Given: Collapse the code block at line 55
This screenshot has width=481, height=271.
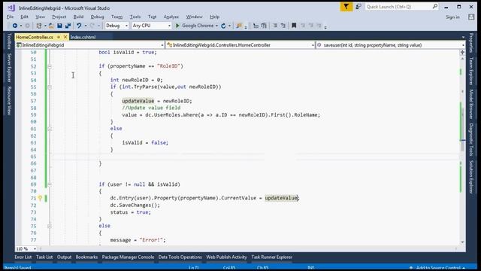Looking at the screenshot, I should click(x=50, y=87).
